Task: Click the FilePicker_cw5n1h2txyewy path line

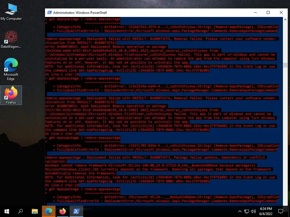Action: (x=158, y=114)
